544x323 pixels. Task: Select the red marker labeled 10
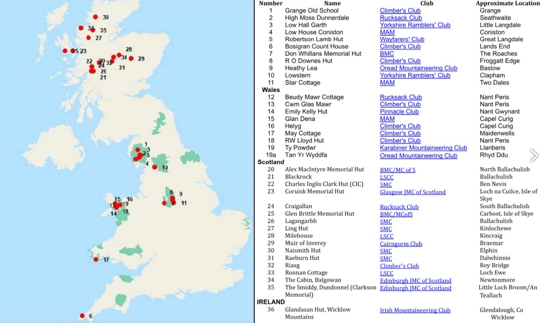[x=154, y=167]
